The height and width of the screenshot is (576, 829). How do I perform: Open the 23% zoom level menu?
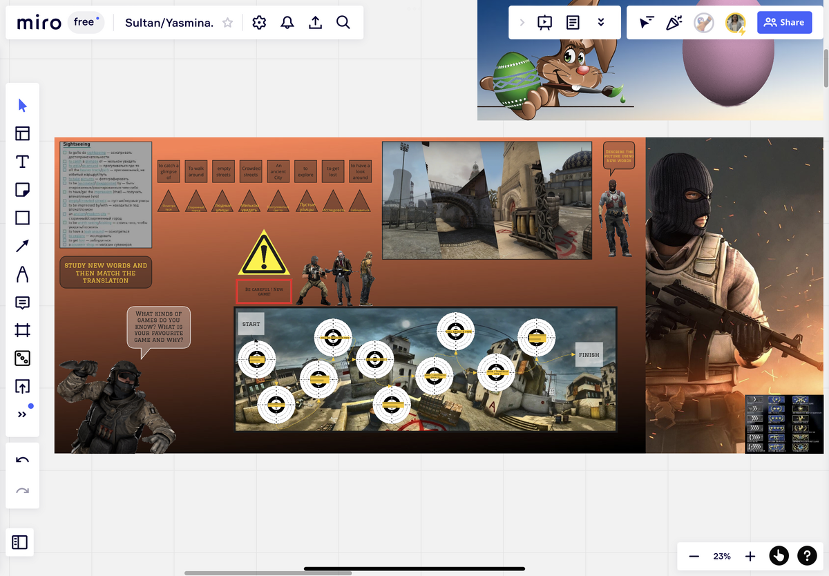(x=722, y=556)
